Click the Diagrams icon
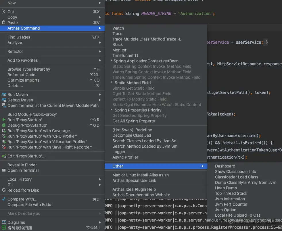This screenshot has width=282, height=231. point(4,222)
